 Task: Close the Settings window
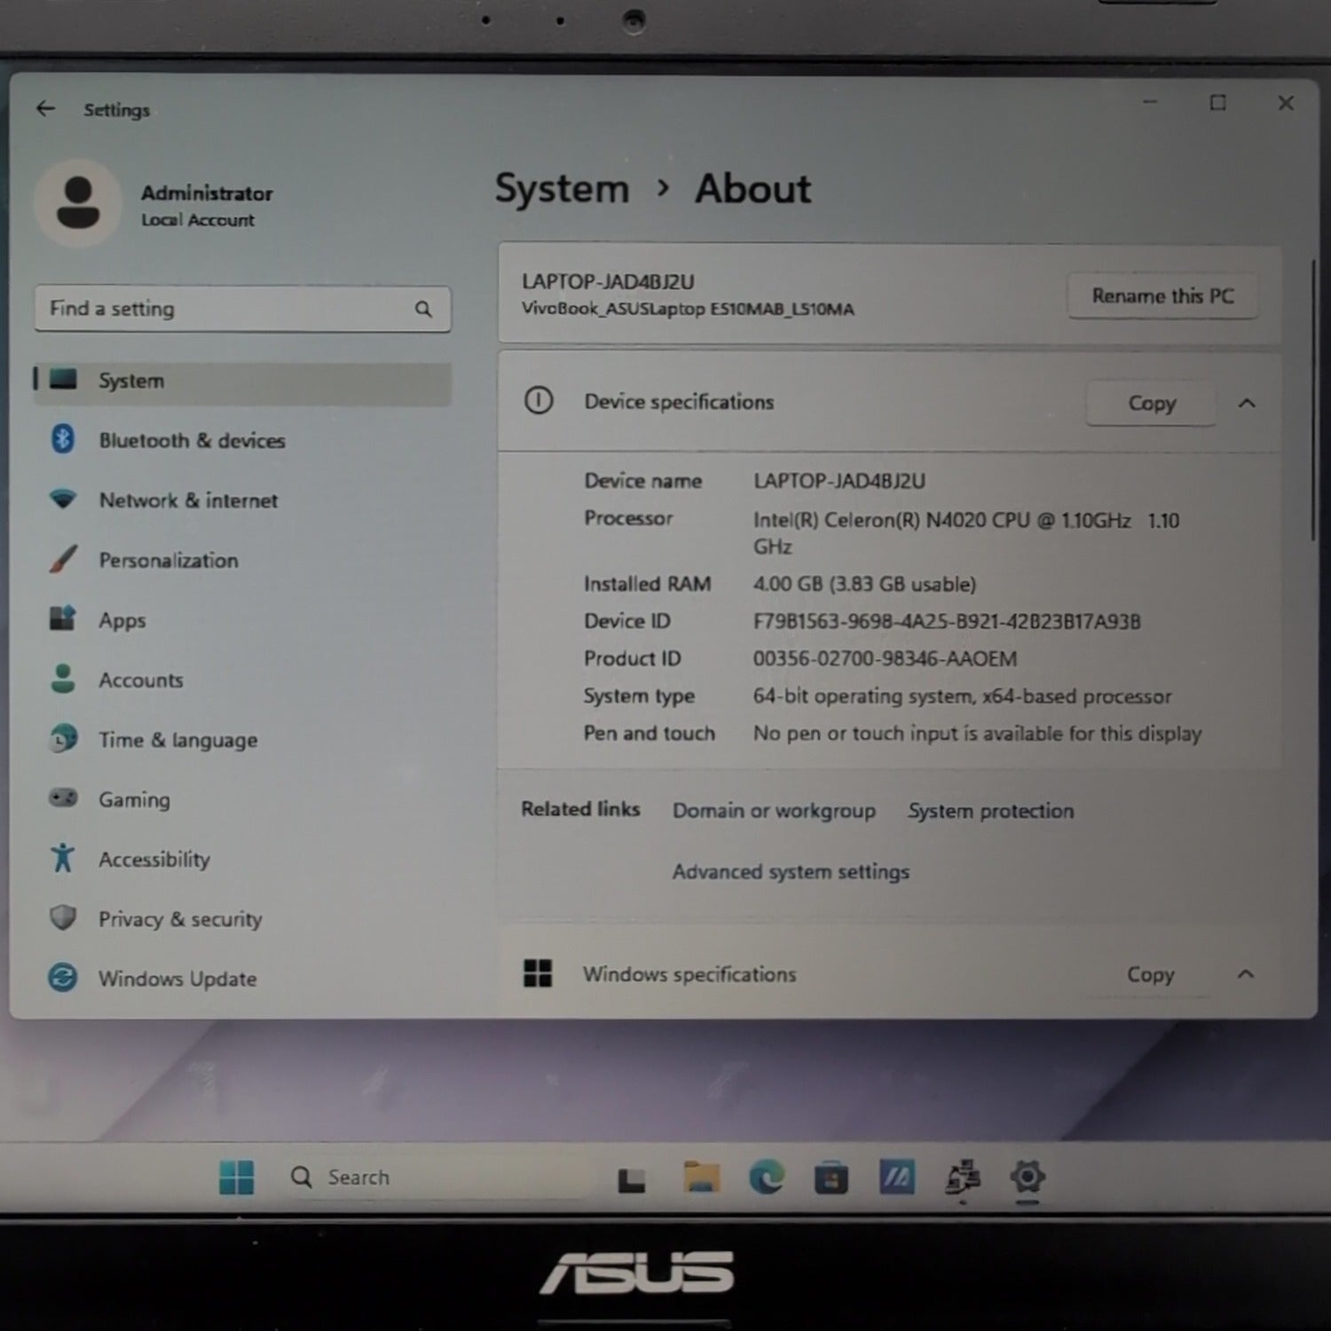coord(1286,103)
